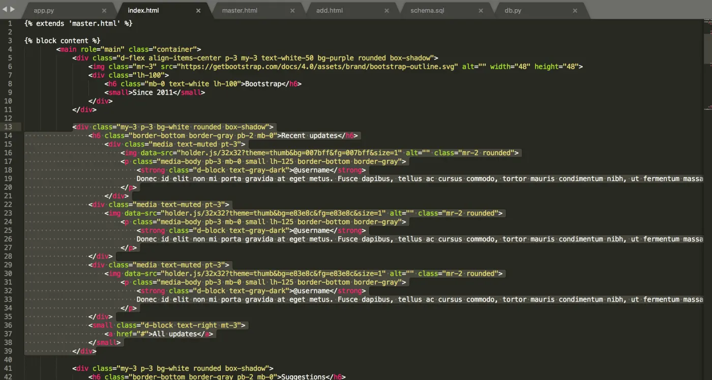Click the "All updates" anchor text
The image size is (712, 380).
tap(175, 334)
